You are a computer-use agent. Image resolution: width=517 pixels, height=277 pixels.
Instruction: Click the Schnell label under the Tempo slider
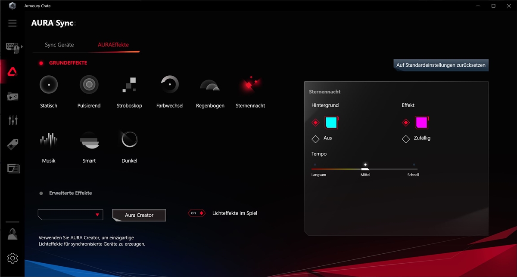click(413, 175)
